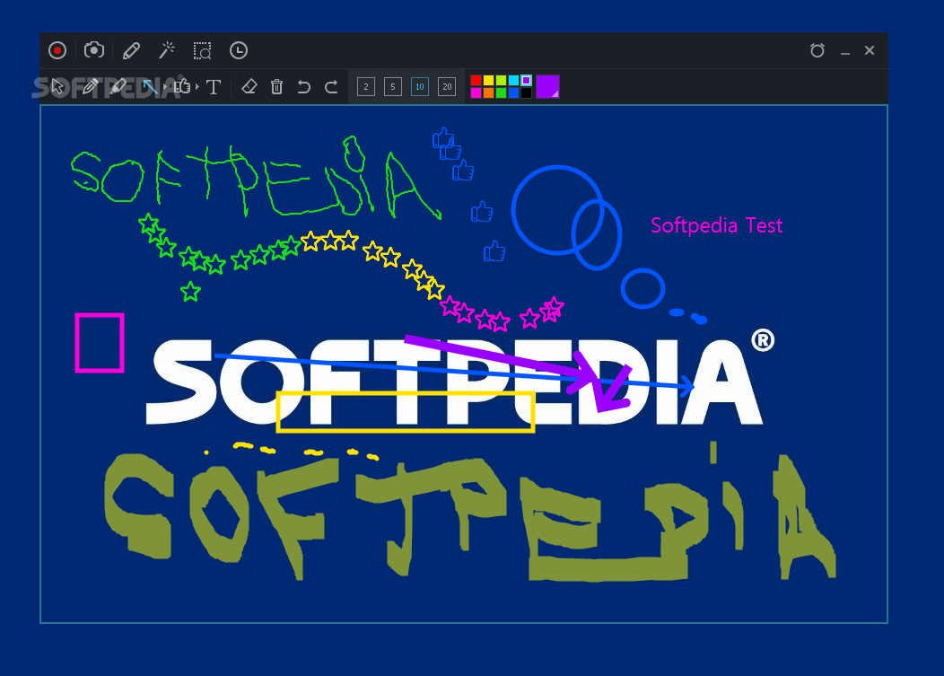
Task: Select the thumbs-up stamp tool
Action: click(182, 87)
